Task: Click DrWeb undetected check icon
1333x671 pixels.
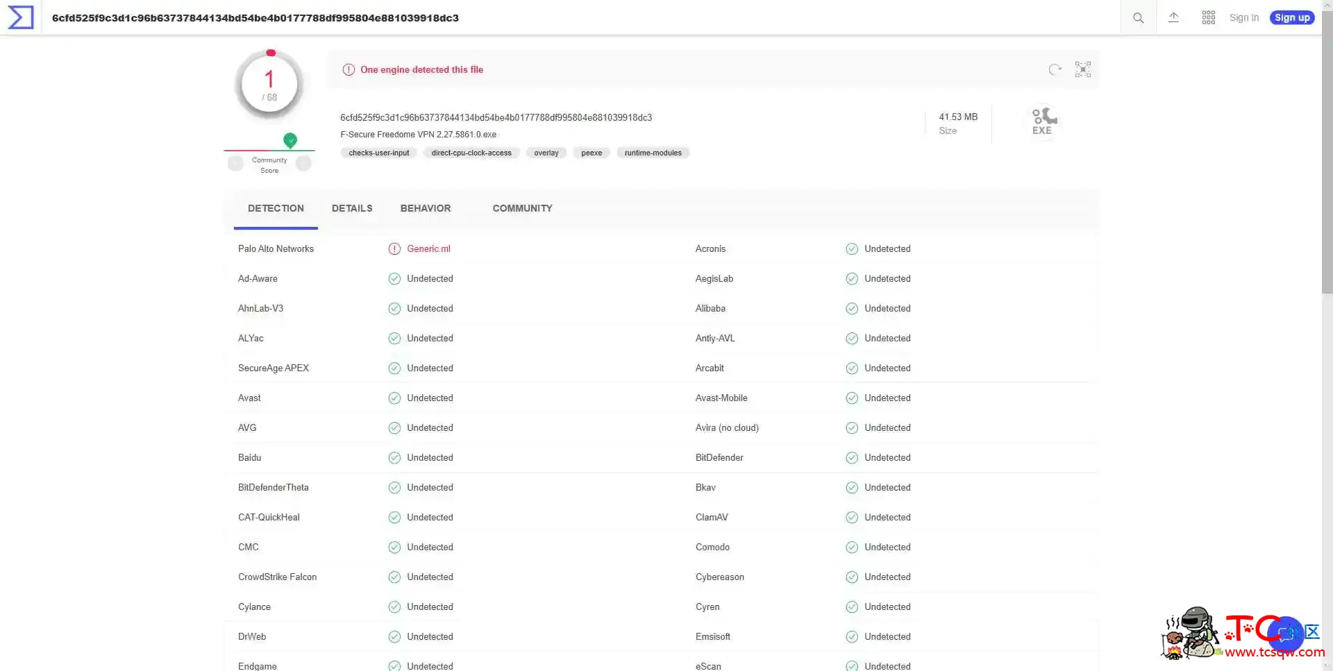Action: click(394, 637)
